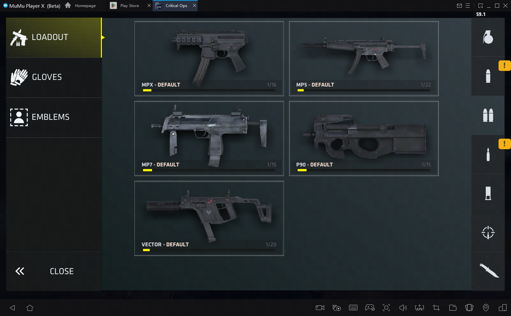Select the MP5 - Default weapon card
Image resolution: width=511 pixels, height=316 pixels.
(364, 58)
